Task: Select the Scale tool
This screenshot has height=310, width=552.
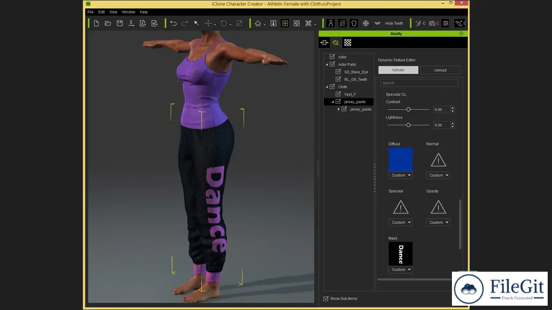Action: [x=239, y=23]
